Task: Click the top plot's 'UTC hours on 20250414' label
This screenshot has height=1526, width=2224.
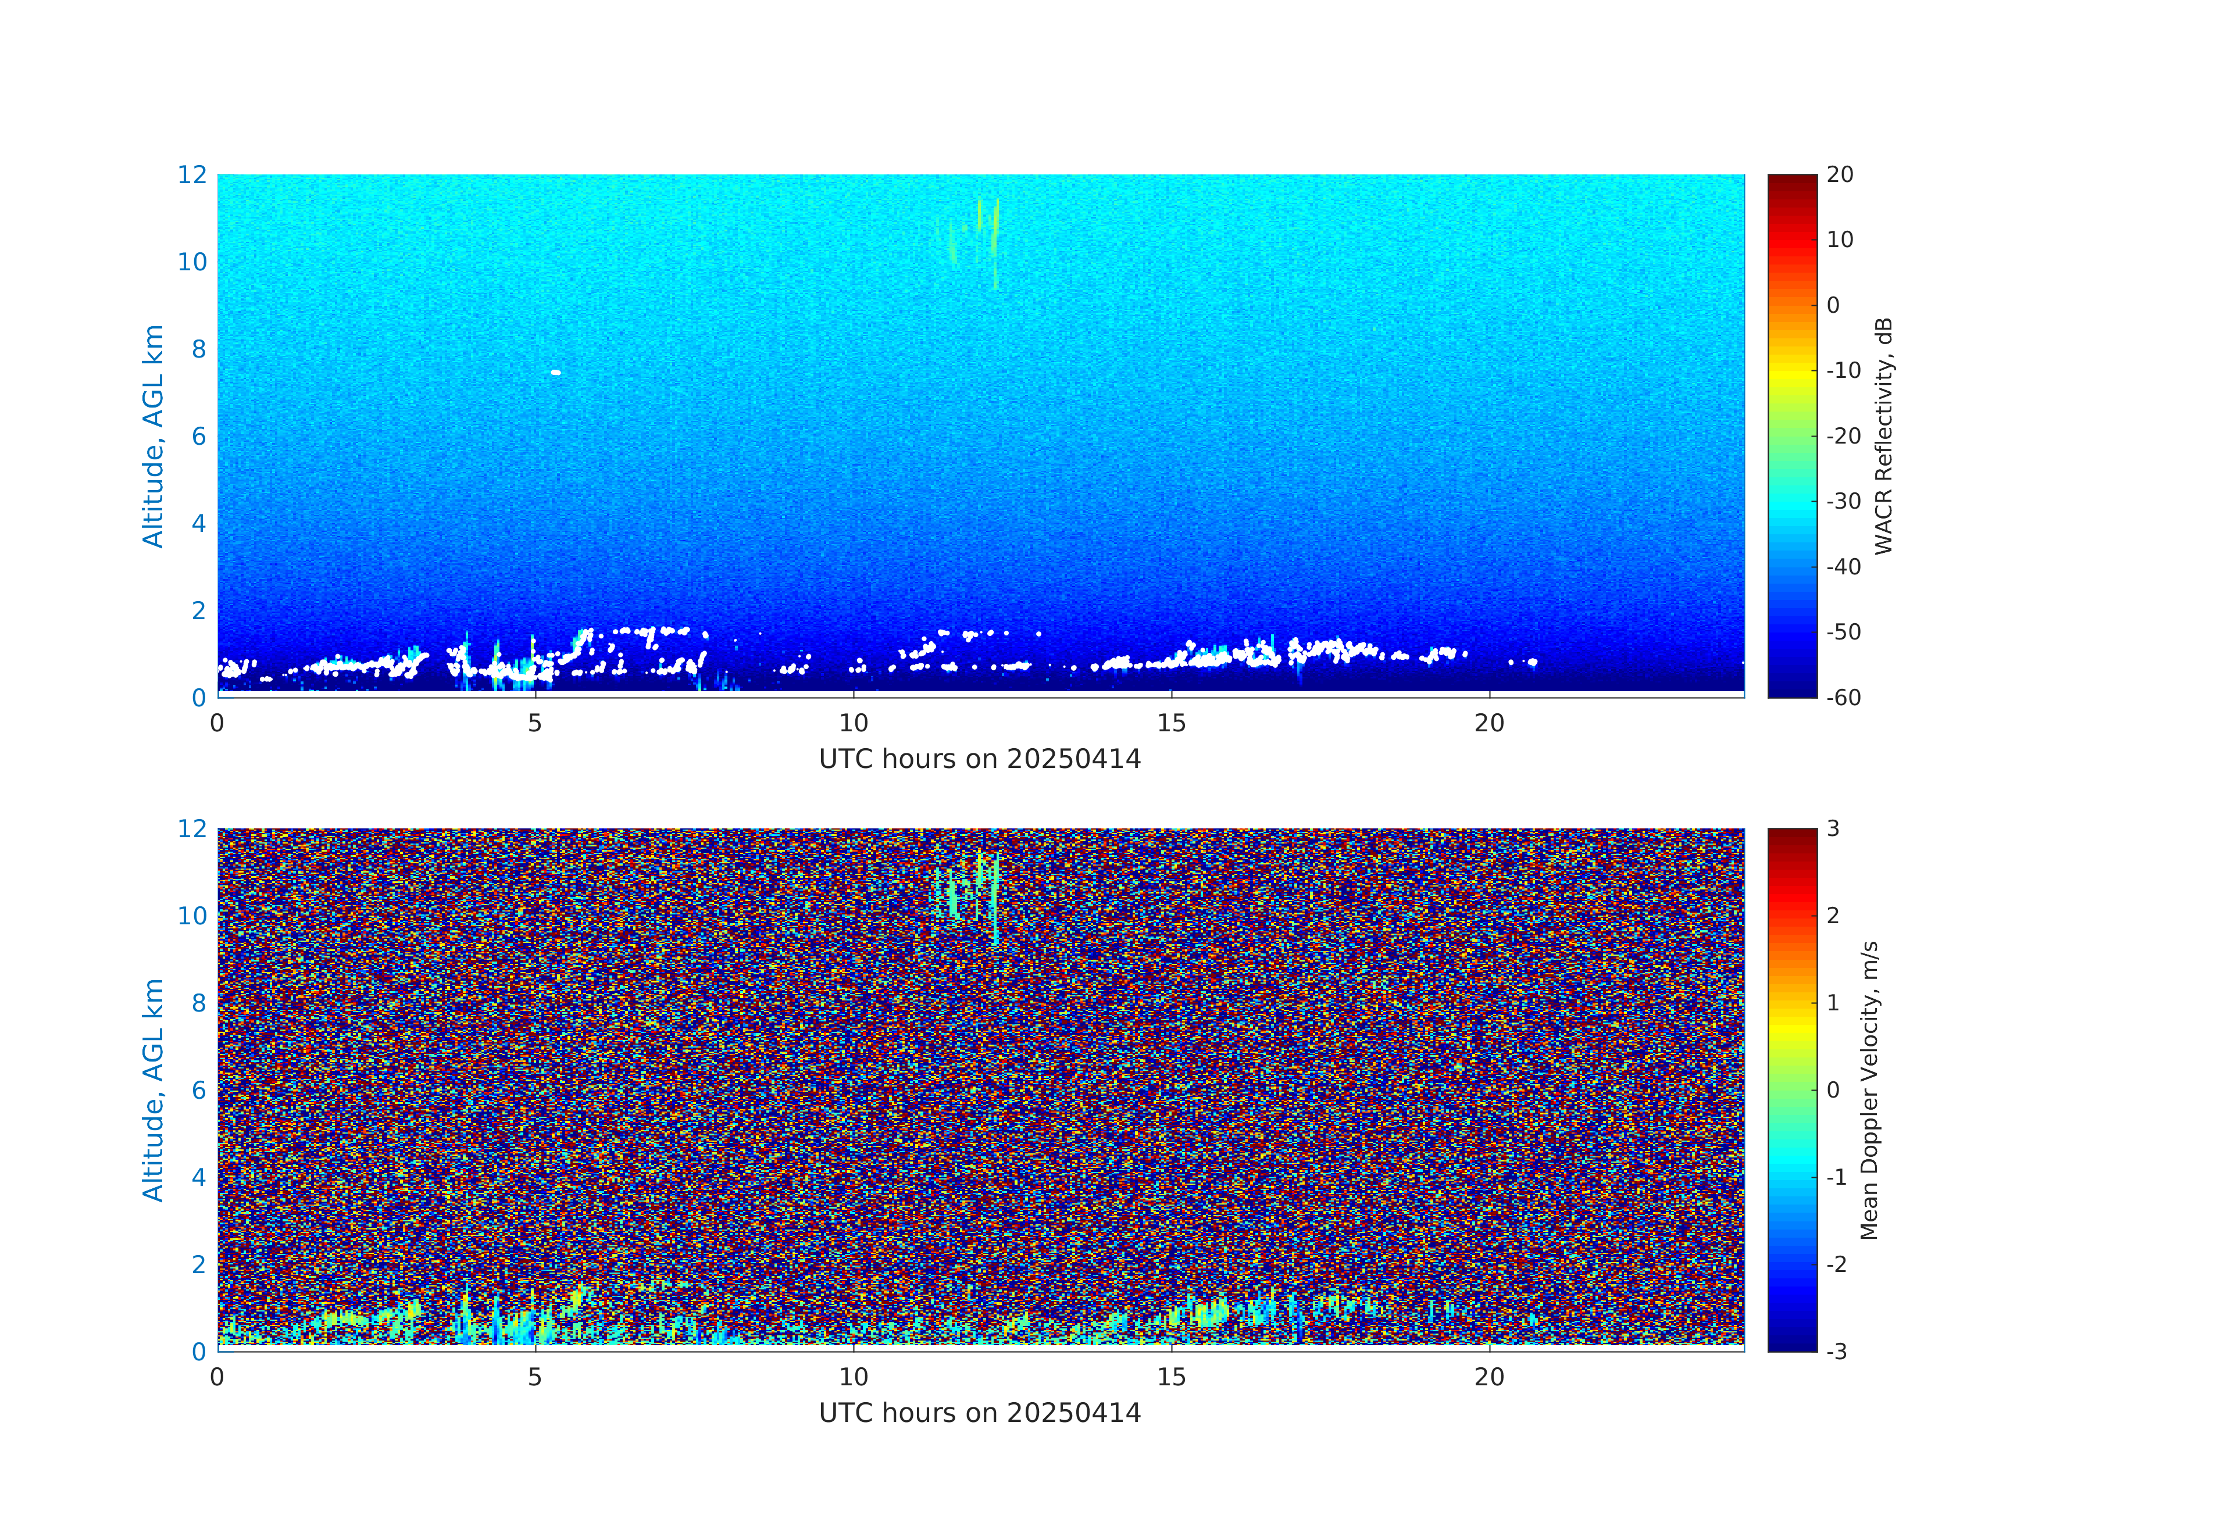Action: [980, 759]
